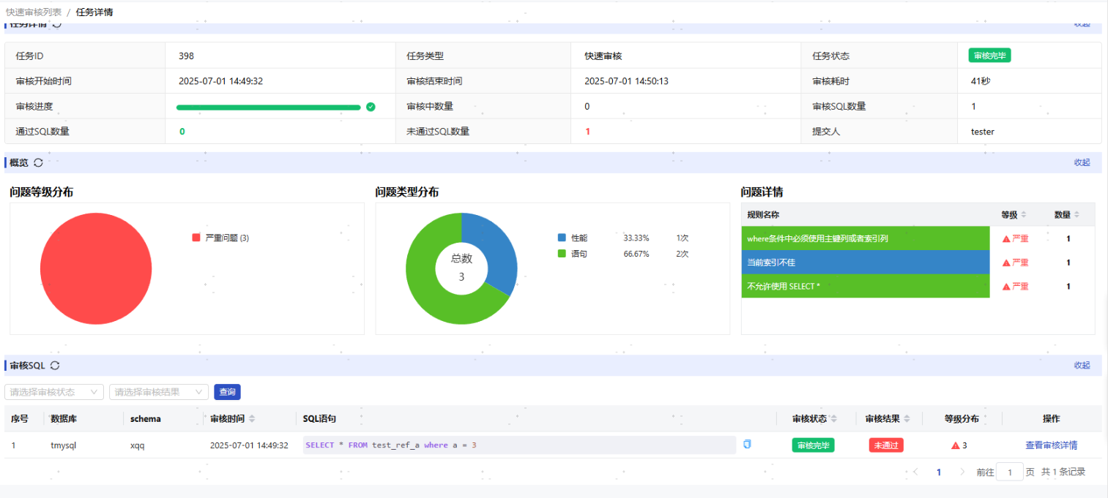Sort the 等级 column
Screen dimensions: 1108x498
tap(1024, 215)
